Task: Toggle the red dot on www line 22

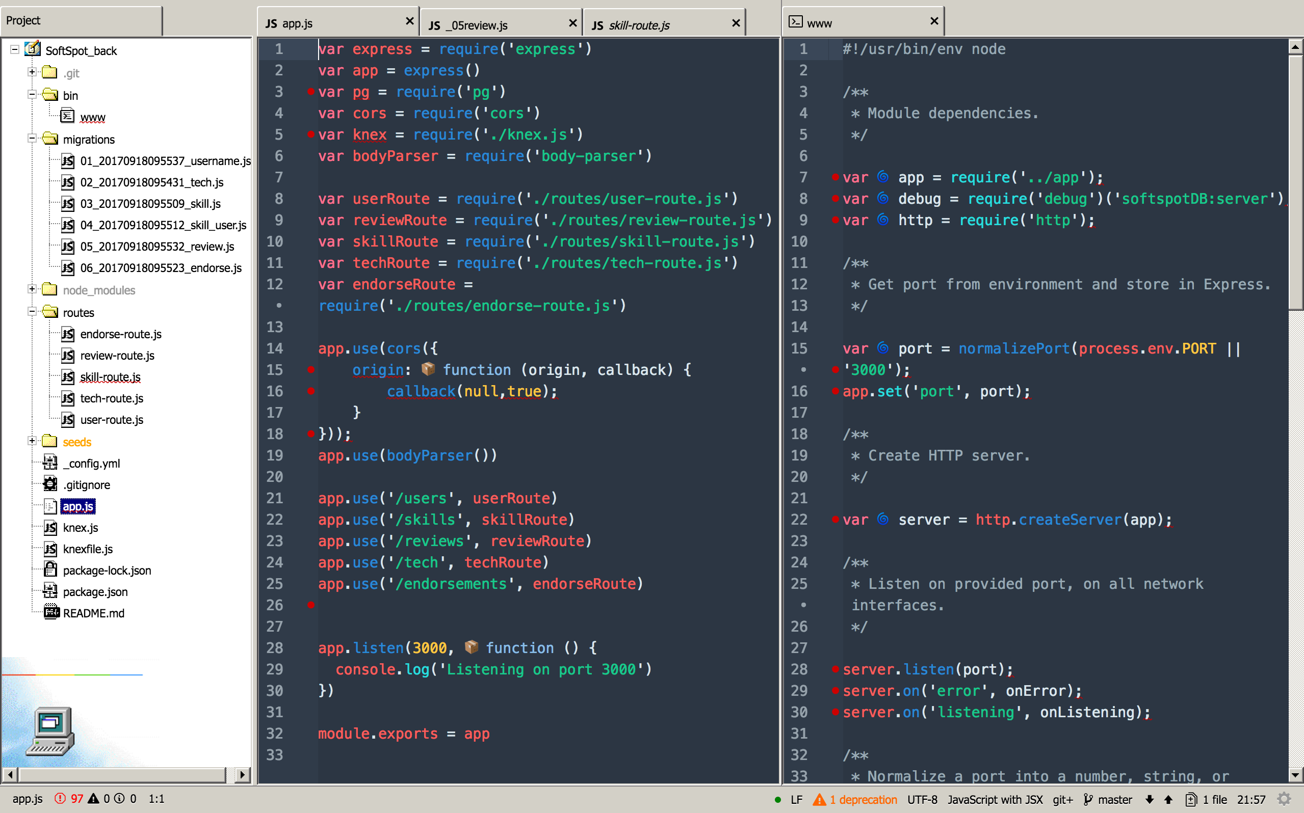Action: click(x=835, y=519)
